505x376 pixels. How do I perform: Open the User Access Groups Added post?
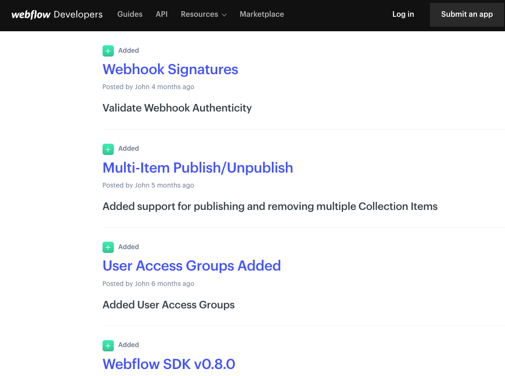click(x=192, y=265)
